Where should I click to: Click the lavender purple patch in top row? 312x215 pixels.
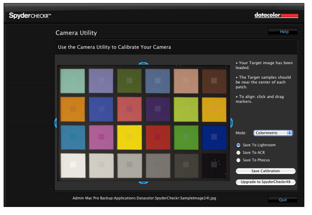click(101, 81)
